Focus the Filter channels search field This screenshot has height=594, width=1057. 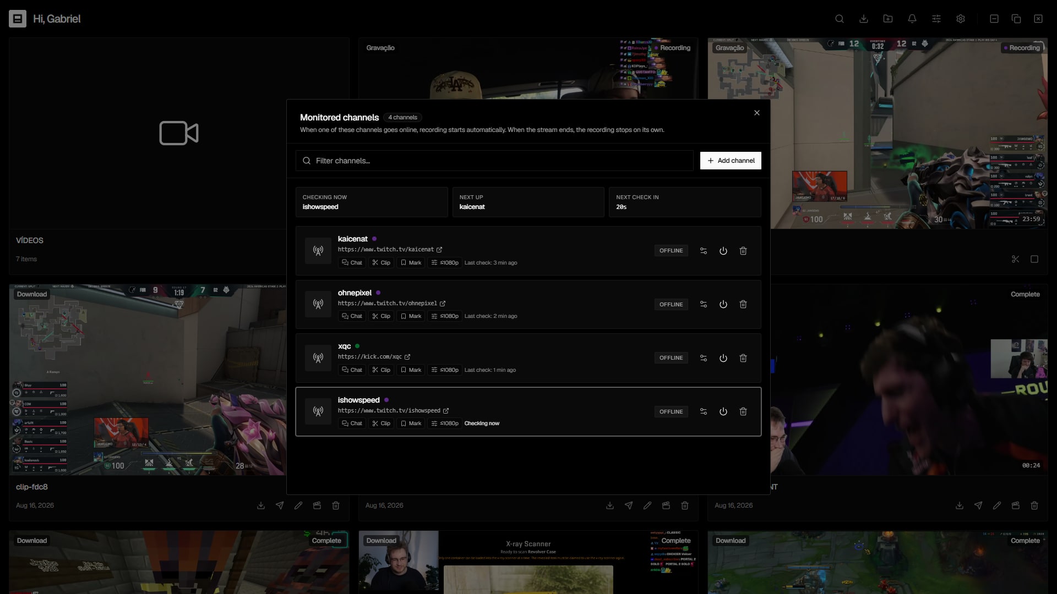coord(494,161)
